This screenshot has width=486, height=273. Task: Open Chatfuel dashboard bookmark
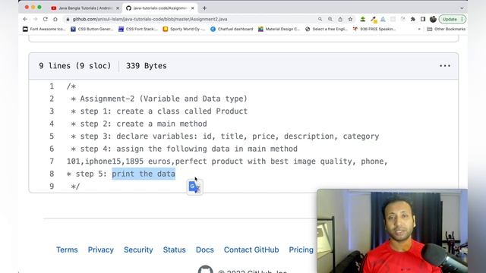click(232, 29)
